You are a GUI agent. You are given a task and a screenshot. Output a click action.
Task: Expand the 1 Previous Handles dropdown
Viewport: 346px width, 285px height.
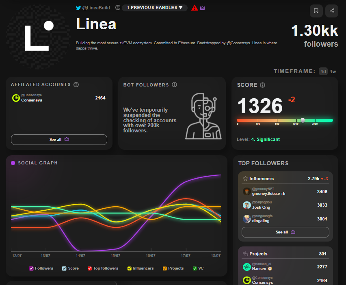[x=154, y=8]
